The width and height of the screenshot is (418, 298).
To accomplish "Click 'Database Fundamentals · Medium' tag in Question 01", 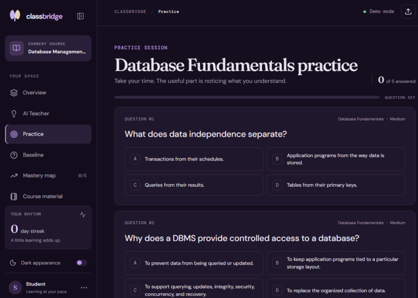I will (372, 119).
